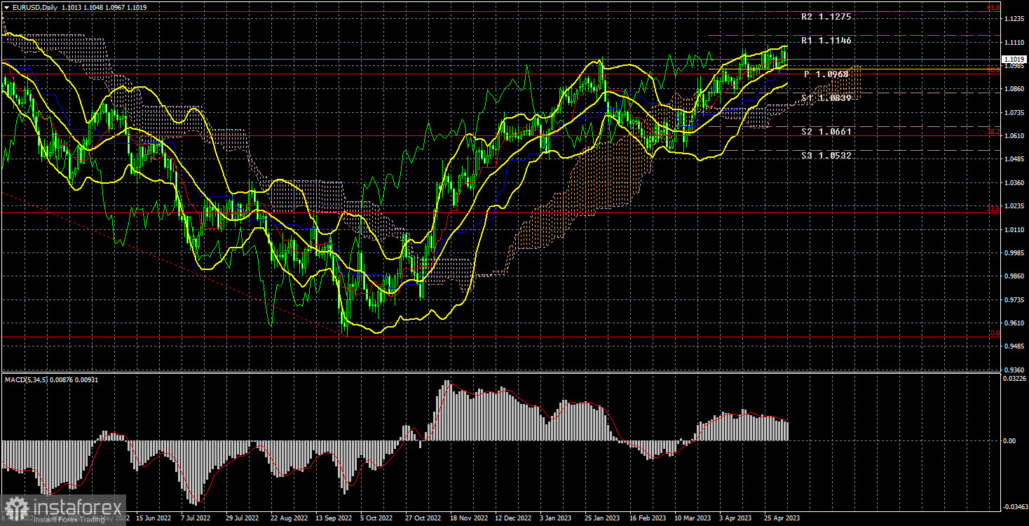Click the current price tag 1.1019
The width and height of the screenshot is (1029, 526).
1014,60
